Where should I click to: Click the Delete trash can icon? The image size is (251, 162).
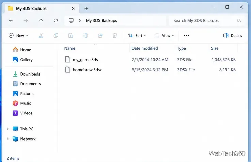tap(115, 35)
